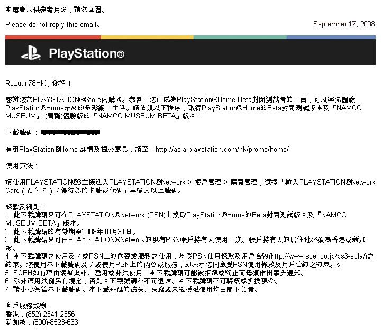This screenshot has height=332, width=381.
Task: Click the date September 17, 2008
Action: pyautogui.click(x=344, y=24)
